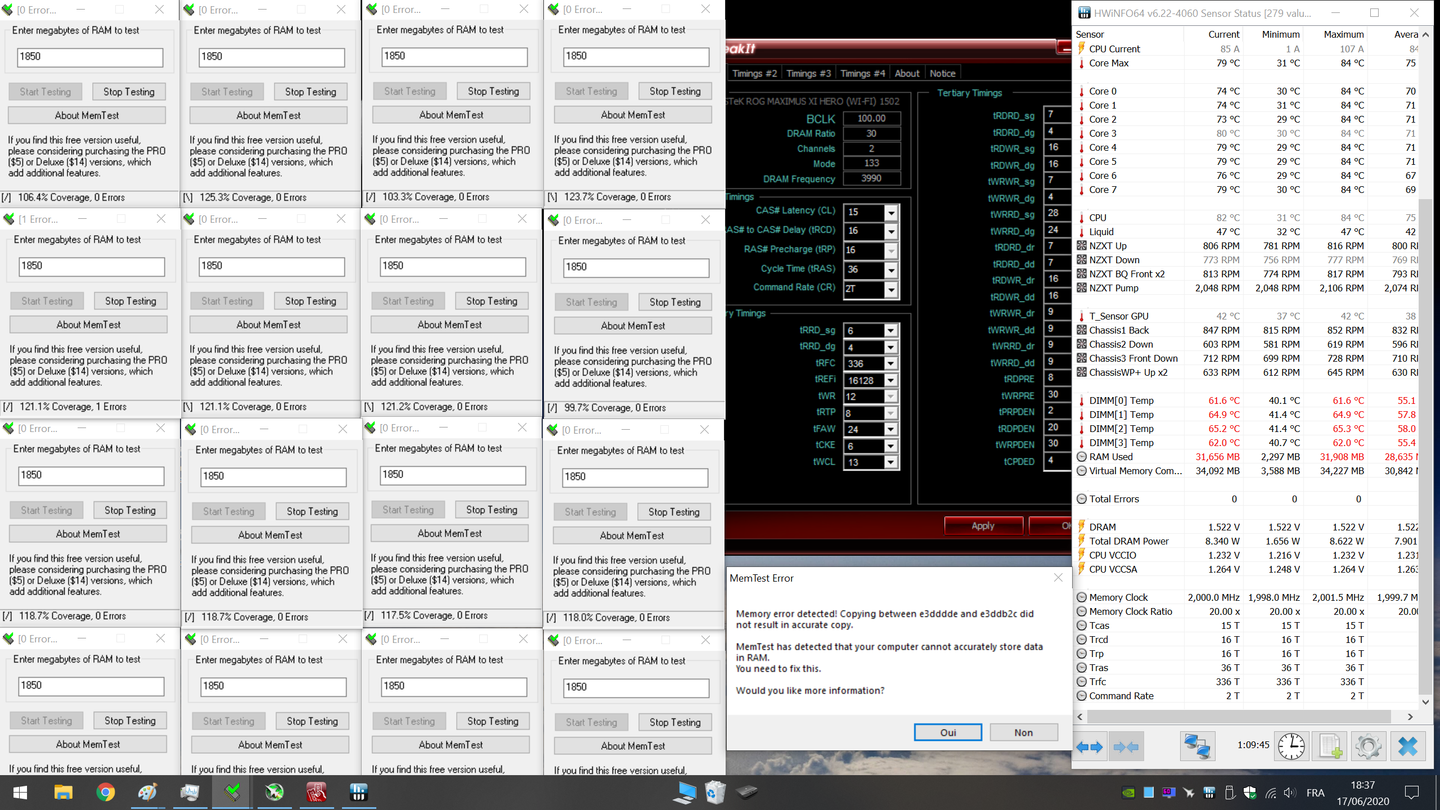Stop Testing in the 99.7% Coverage MemTest window
The width and height of the screenshot is (1440, 810).
pyautogui.click(x=675, y=302)
